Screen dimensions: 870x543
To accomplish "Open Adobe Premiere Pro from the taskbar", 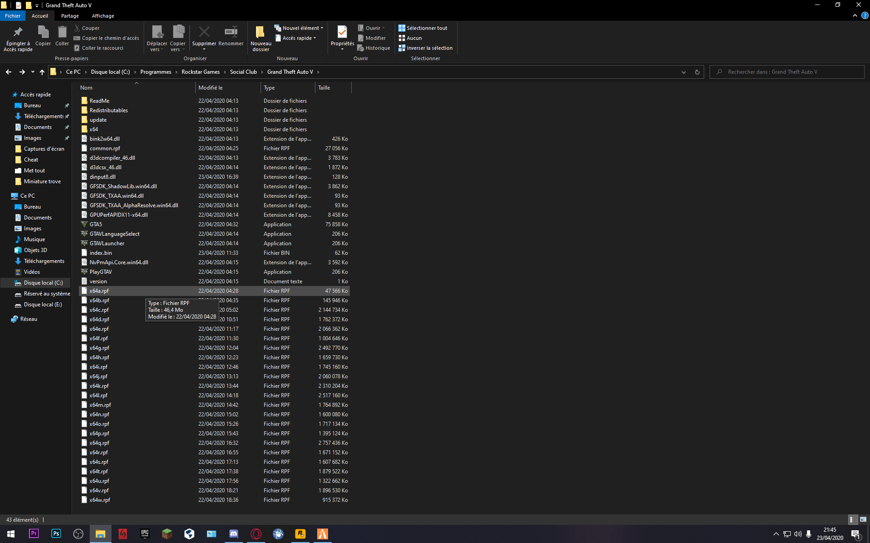I will [x=34, y=534].
